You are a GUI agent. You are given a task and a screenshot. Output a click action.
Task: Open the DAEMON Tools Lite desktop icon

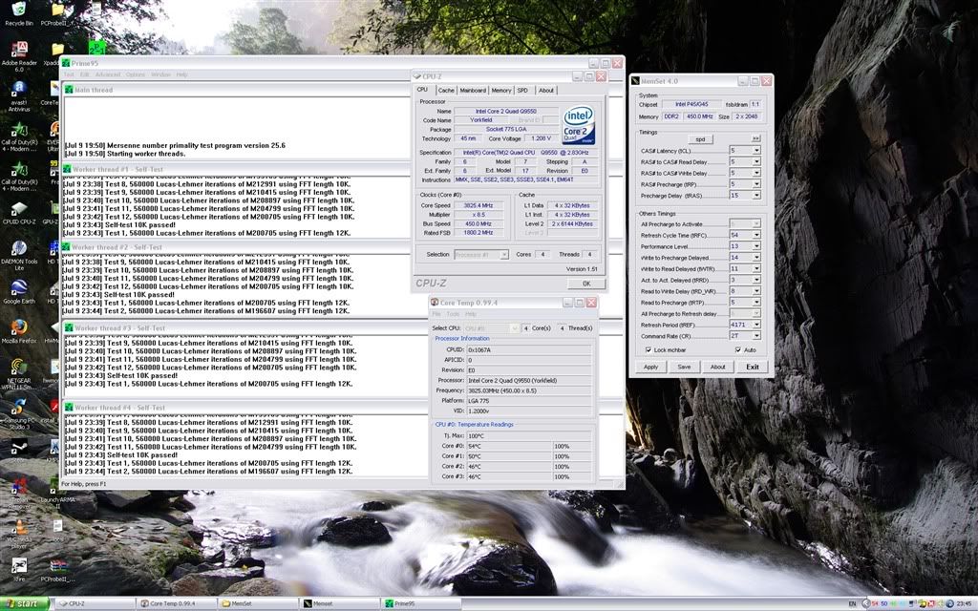tap(19, 256)
